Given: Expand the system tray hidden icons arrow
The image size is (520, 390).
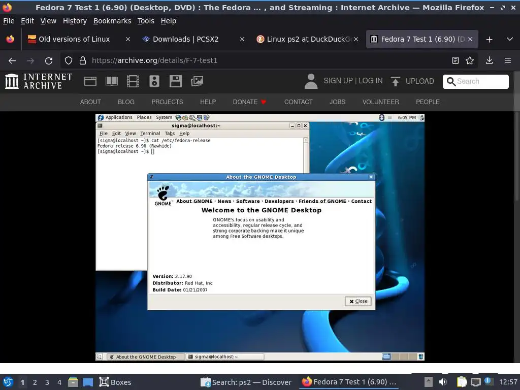Looking at the screenshot, I should coord(429,382).
